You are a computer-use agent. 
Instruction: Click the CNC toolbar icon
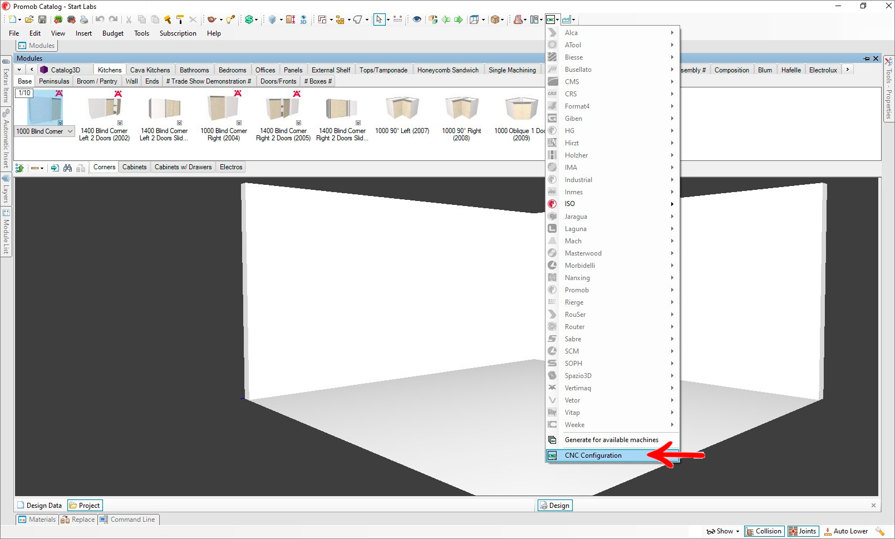tap(550, 19)
